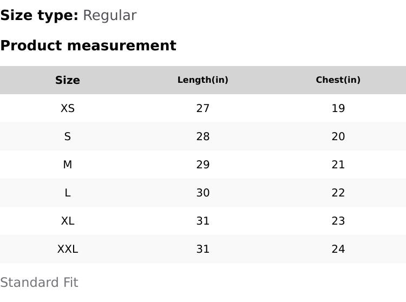
Task: Click the L length value 30
Action: 203,193
